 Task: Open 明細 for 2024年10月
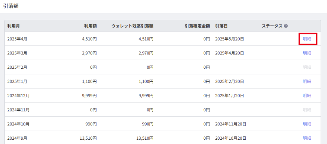tap(307, 124)
